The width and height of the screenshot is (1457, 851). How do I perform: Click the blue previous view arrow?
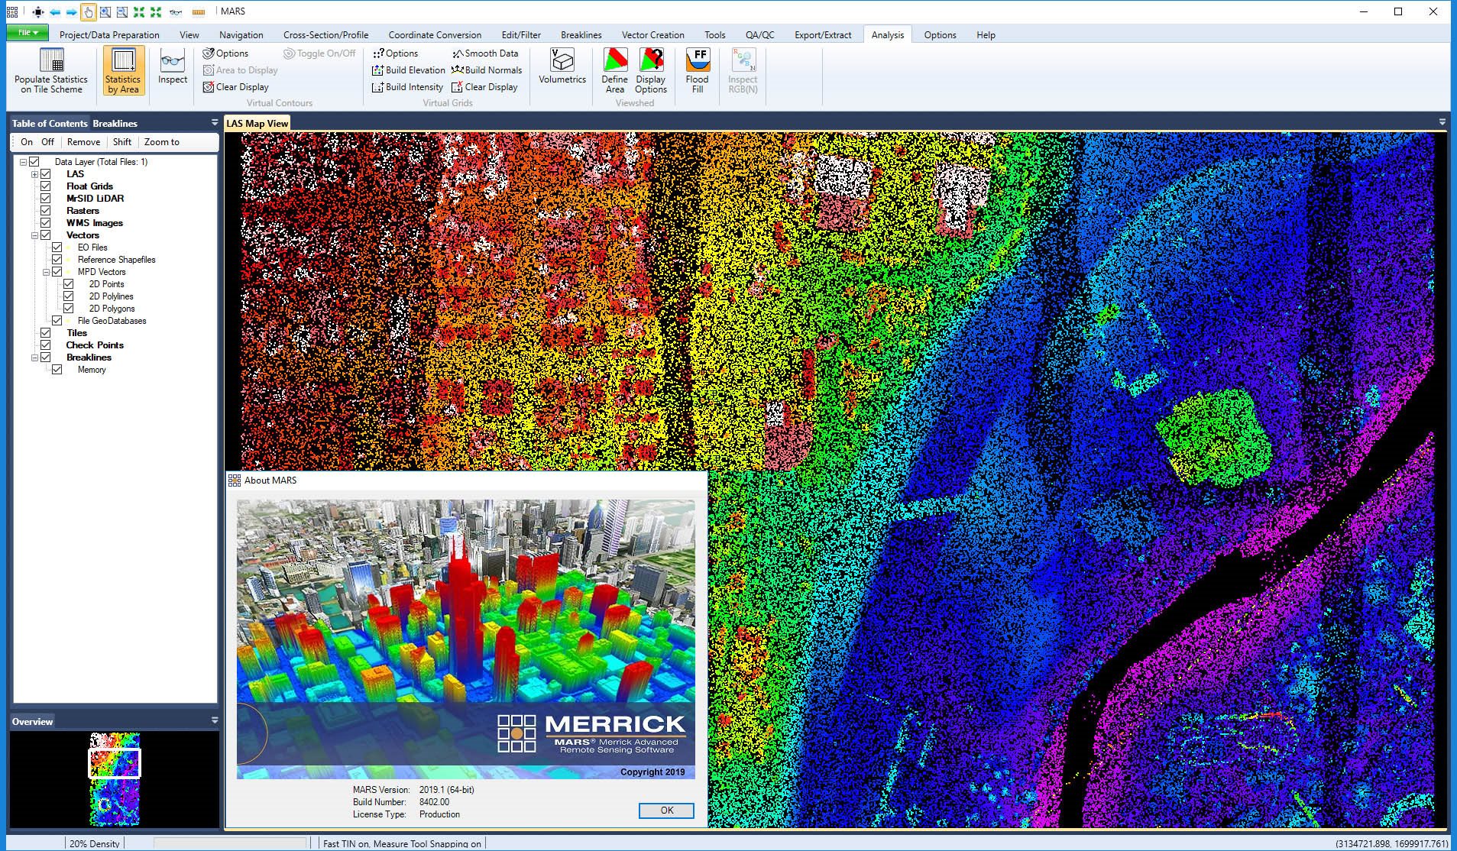point(55,12)
